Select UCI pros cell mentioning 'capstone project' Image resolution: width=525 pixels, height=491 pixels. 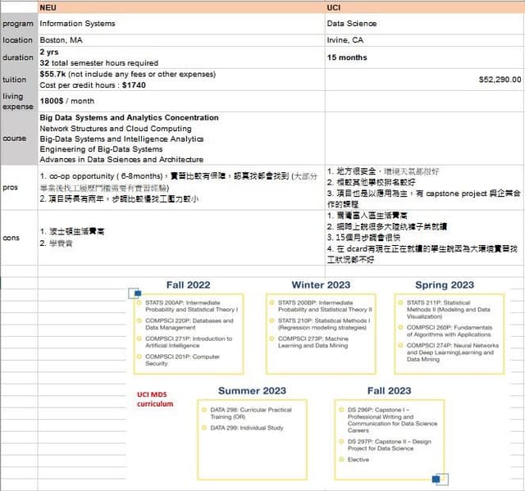(425, 188)
